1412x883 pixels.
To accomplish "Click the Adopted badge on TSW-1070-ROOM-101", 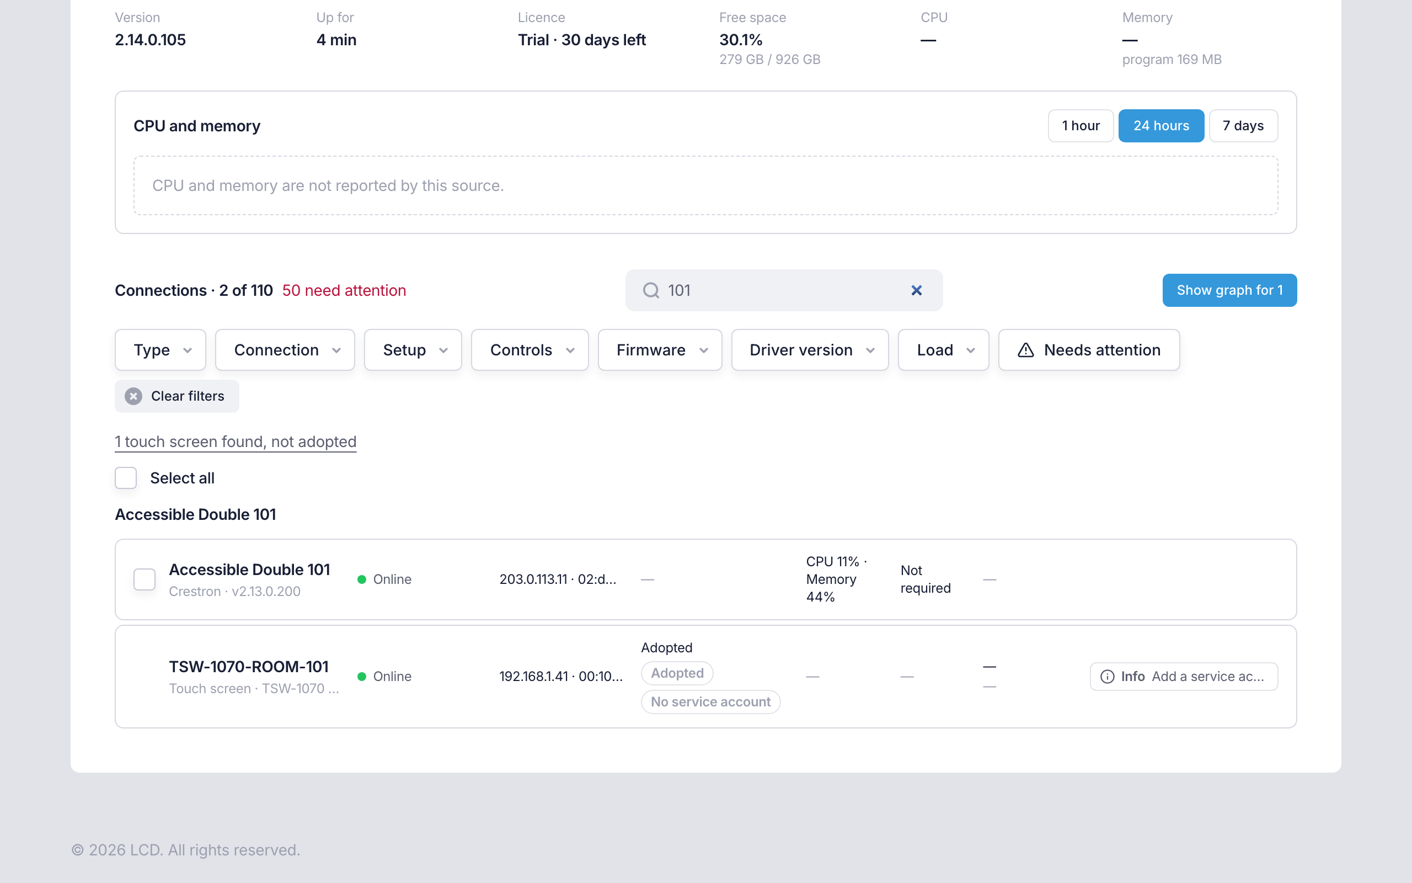I will [x=677, y=673].
